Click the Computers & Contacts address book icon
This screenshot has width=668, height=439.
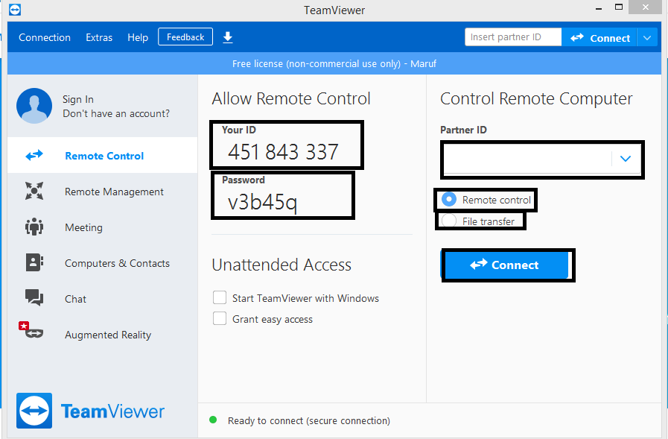34,262
